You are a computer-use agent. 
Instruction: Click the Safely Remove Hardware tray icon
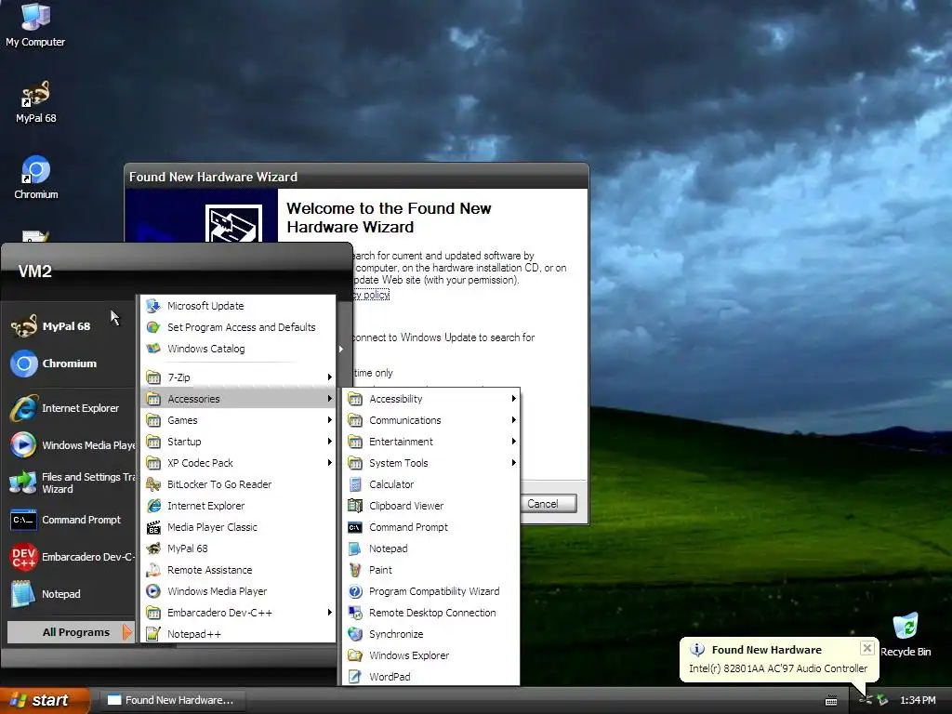881,700
